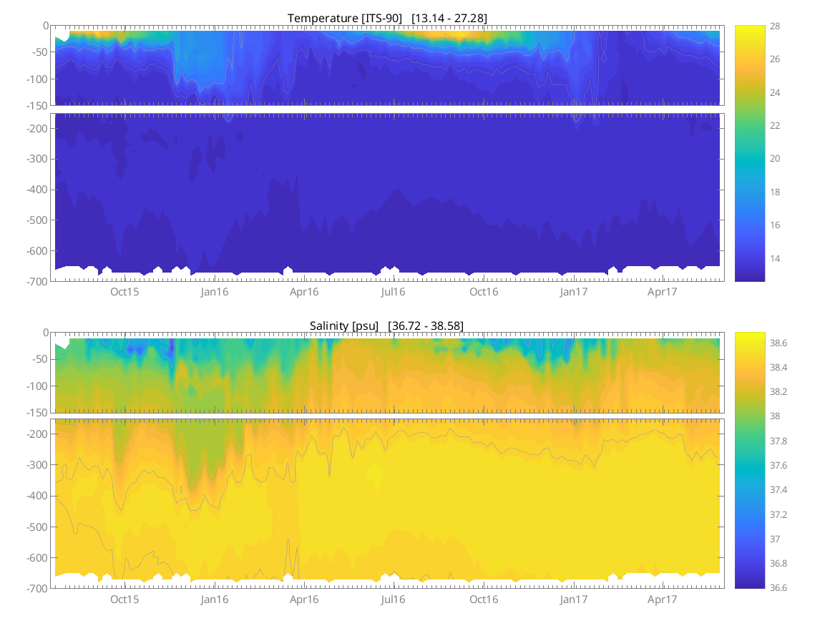Select the Oct15 tick label under temperature plot
Image resolution: width=835 pixels, height=626 pixels.
coord(124,292)
